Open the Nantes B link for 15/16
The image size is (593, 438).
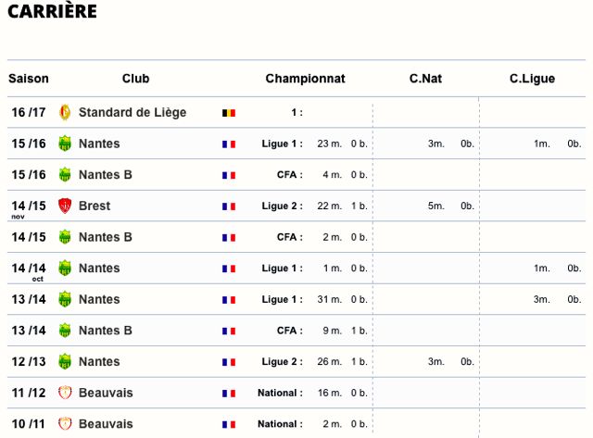pyautogui.click(x=105, y=175)
